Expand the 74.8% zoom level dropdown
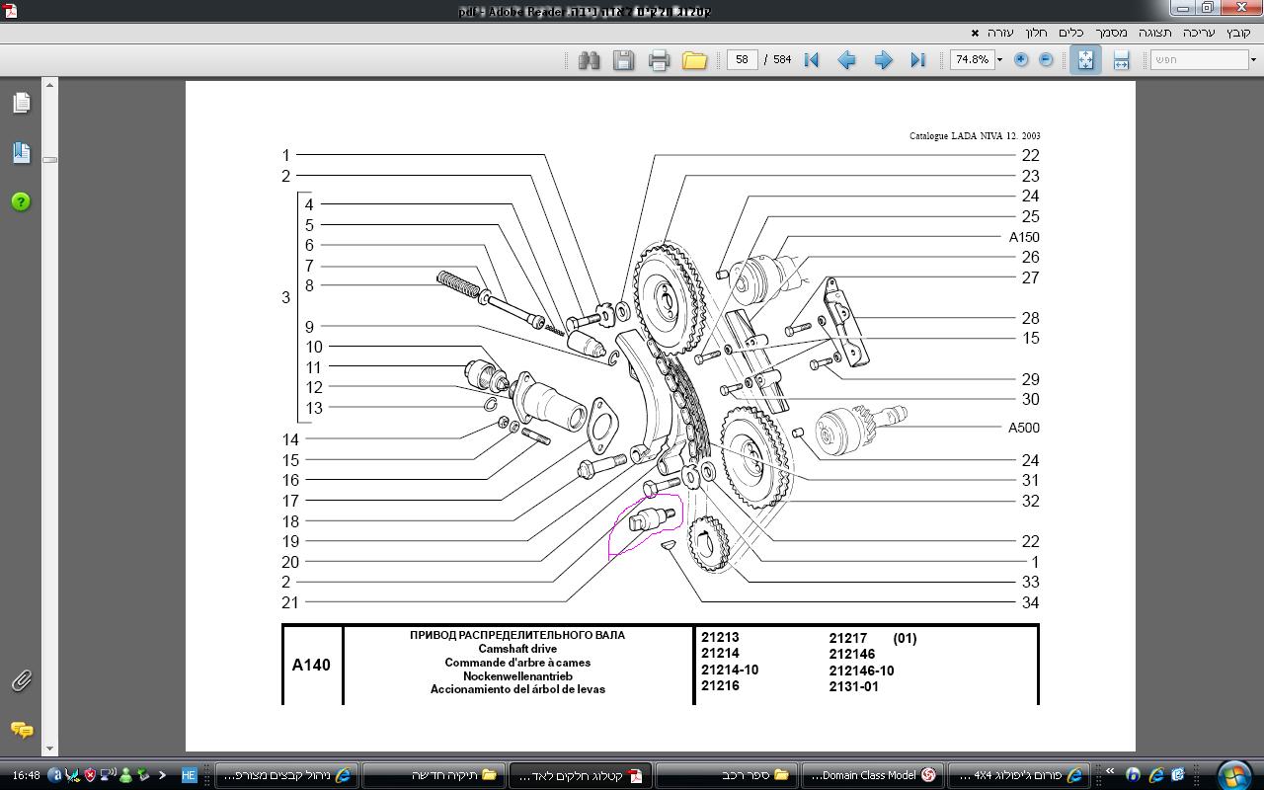 [999, 60]
